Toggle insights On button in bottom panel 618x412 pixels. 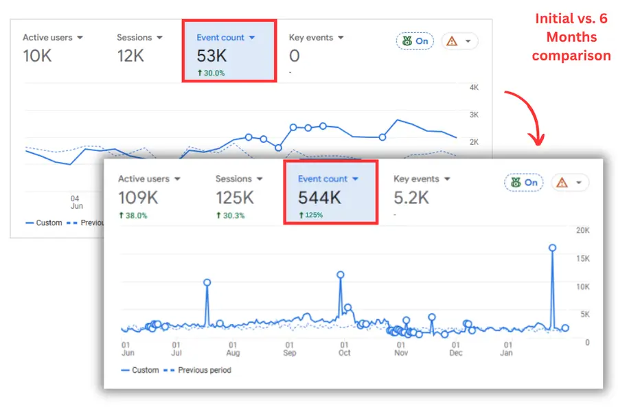[x=524, y=183]
